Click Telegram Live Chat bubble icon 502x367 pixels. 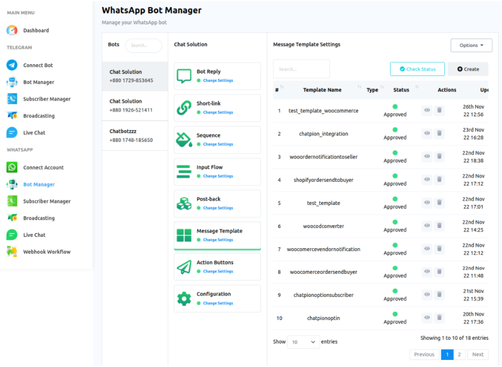(12, 132)
